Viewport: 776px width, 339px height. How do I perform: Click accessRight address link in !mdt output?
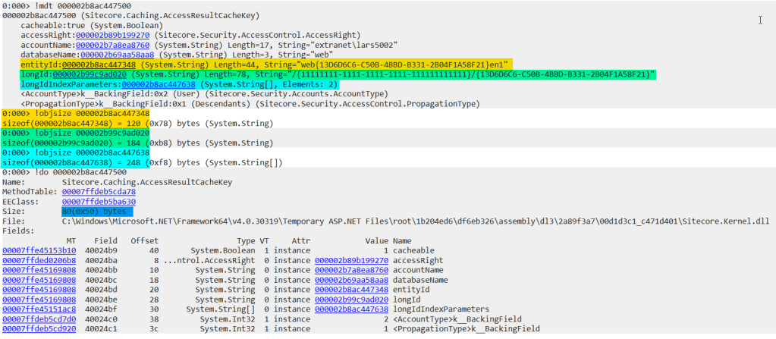click(96, 35)
